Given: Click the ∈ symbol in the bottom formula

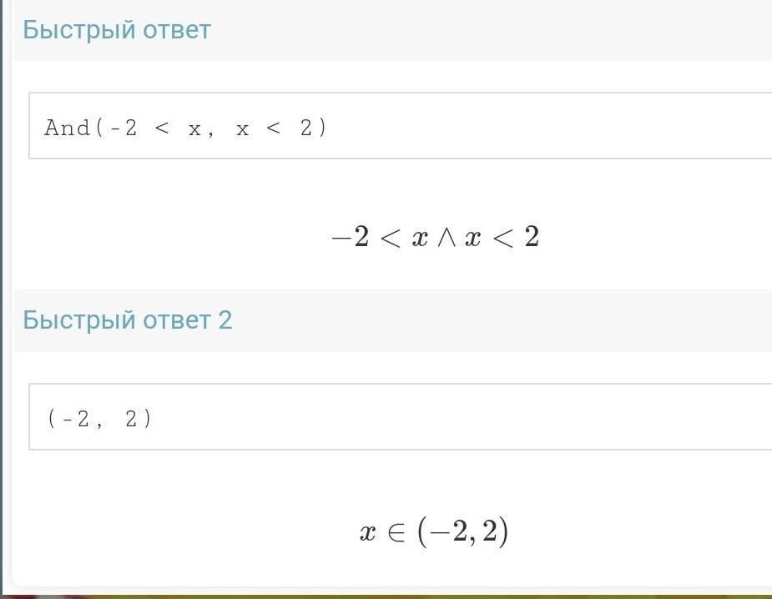Looking at the screenshot, I should tap(397, 533).
